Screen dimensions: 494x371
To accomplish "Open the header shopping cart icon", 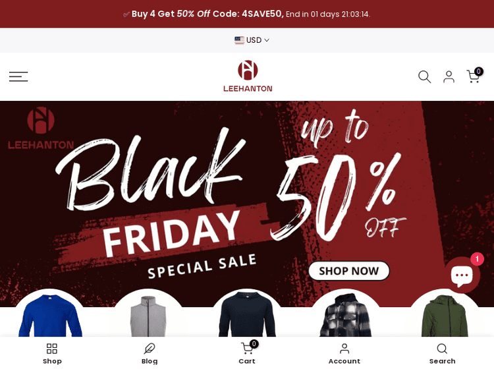I will [474, 76].
